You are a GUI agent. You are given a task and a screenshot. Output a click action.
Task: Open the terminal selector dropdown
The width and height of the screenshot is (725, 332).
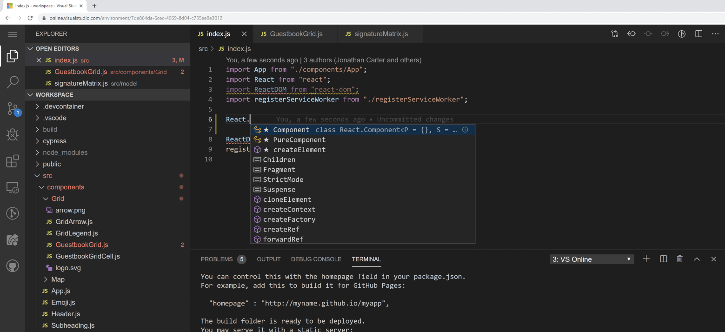[x=592, y=259]
